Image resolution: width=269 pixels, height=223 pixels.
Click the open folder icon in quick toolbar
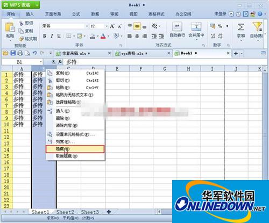coord(5,53)
